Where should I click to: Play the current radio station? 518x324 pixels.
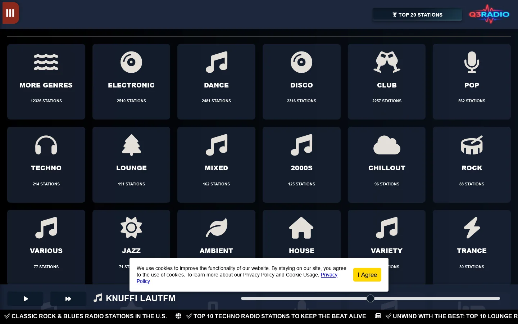25,299
